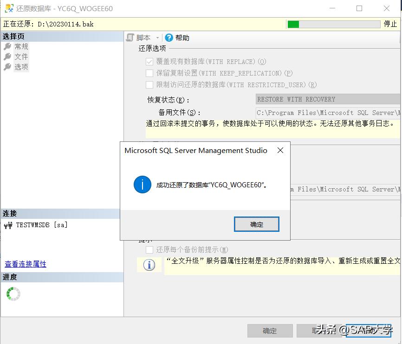
Task: Open the 常规 page
Action: pos(21,46)
